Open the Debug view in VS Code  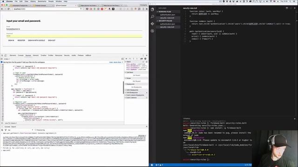pyautogui.click(x=152, y=31)
